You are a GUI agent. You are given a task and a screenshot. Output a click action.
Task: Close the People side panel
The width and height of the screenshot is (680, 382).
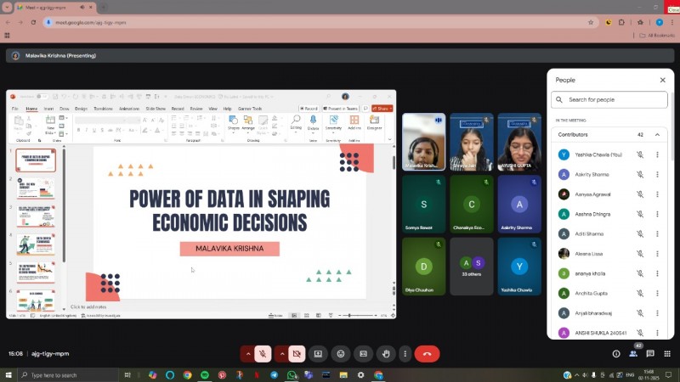coord(662,80)
